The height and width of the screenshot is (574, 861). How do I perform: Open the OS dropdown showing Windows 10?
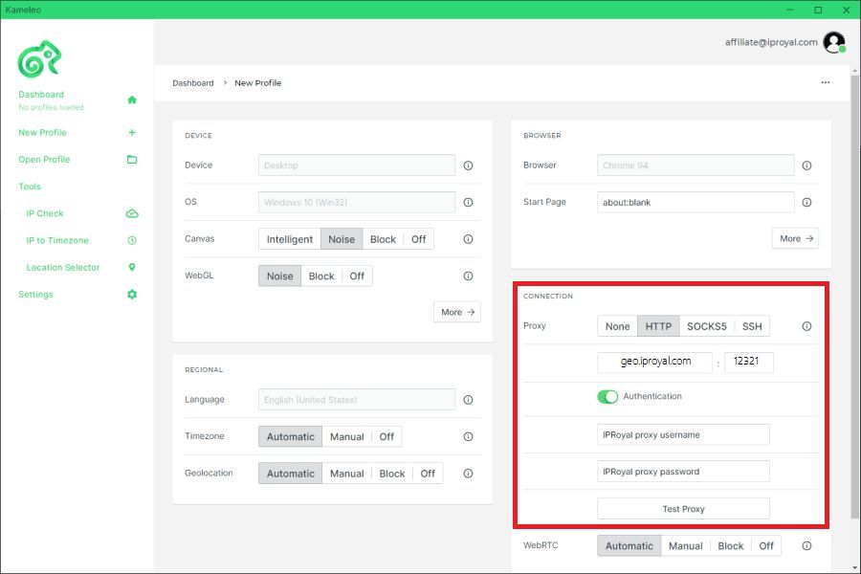point(357,202)
